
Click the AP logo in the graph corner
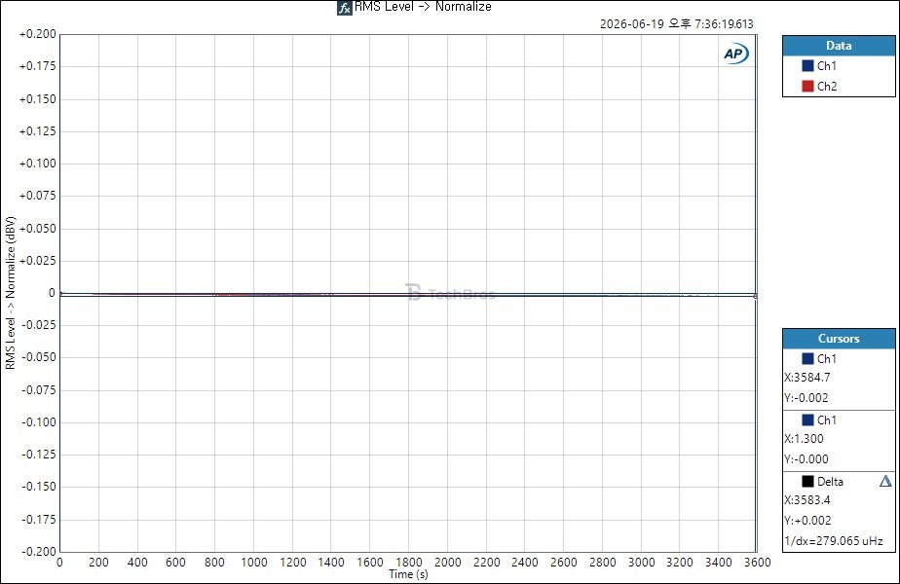735,54
